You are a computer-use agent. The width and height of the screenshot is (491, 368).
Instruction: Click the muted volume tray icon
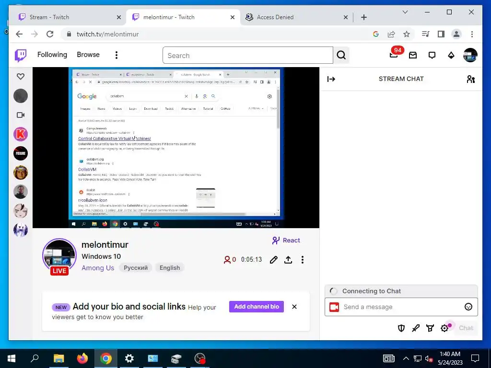(429, 358)
